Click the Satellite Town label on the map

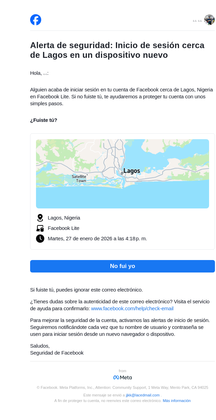[x=79, y=179]
